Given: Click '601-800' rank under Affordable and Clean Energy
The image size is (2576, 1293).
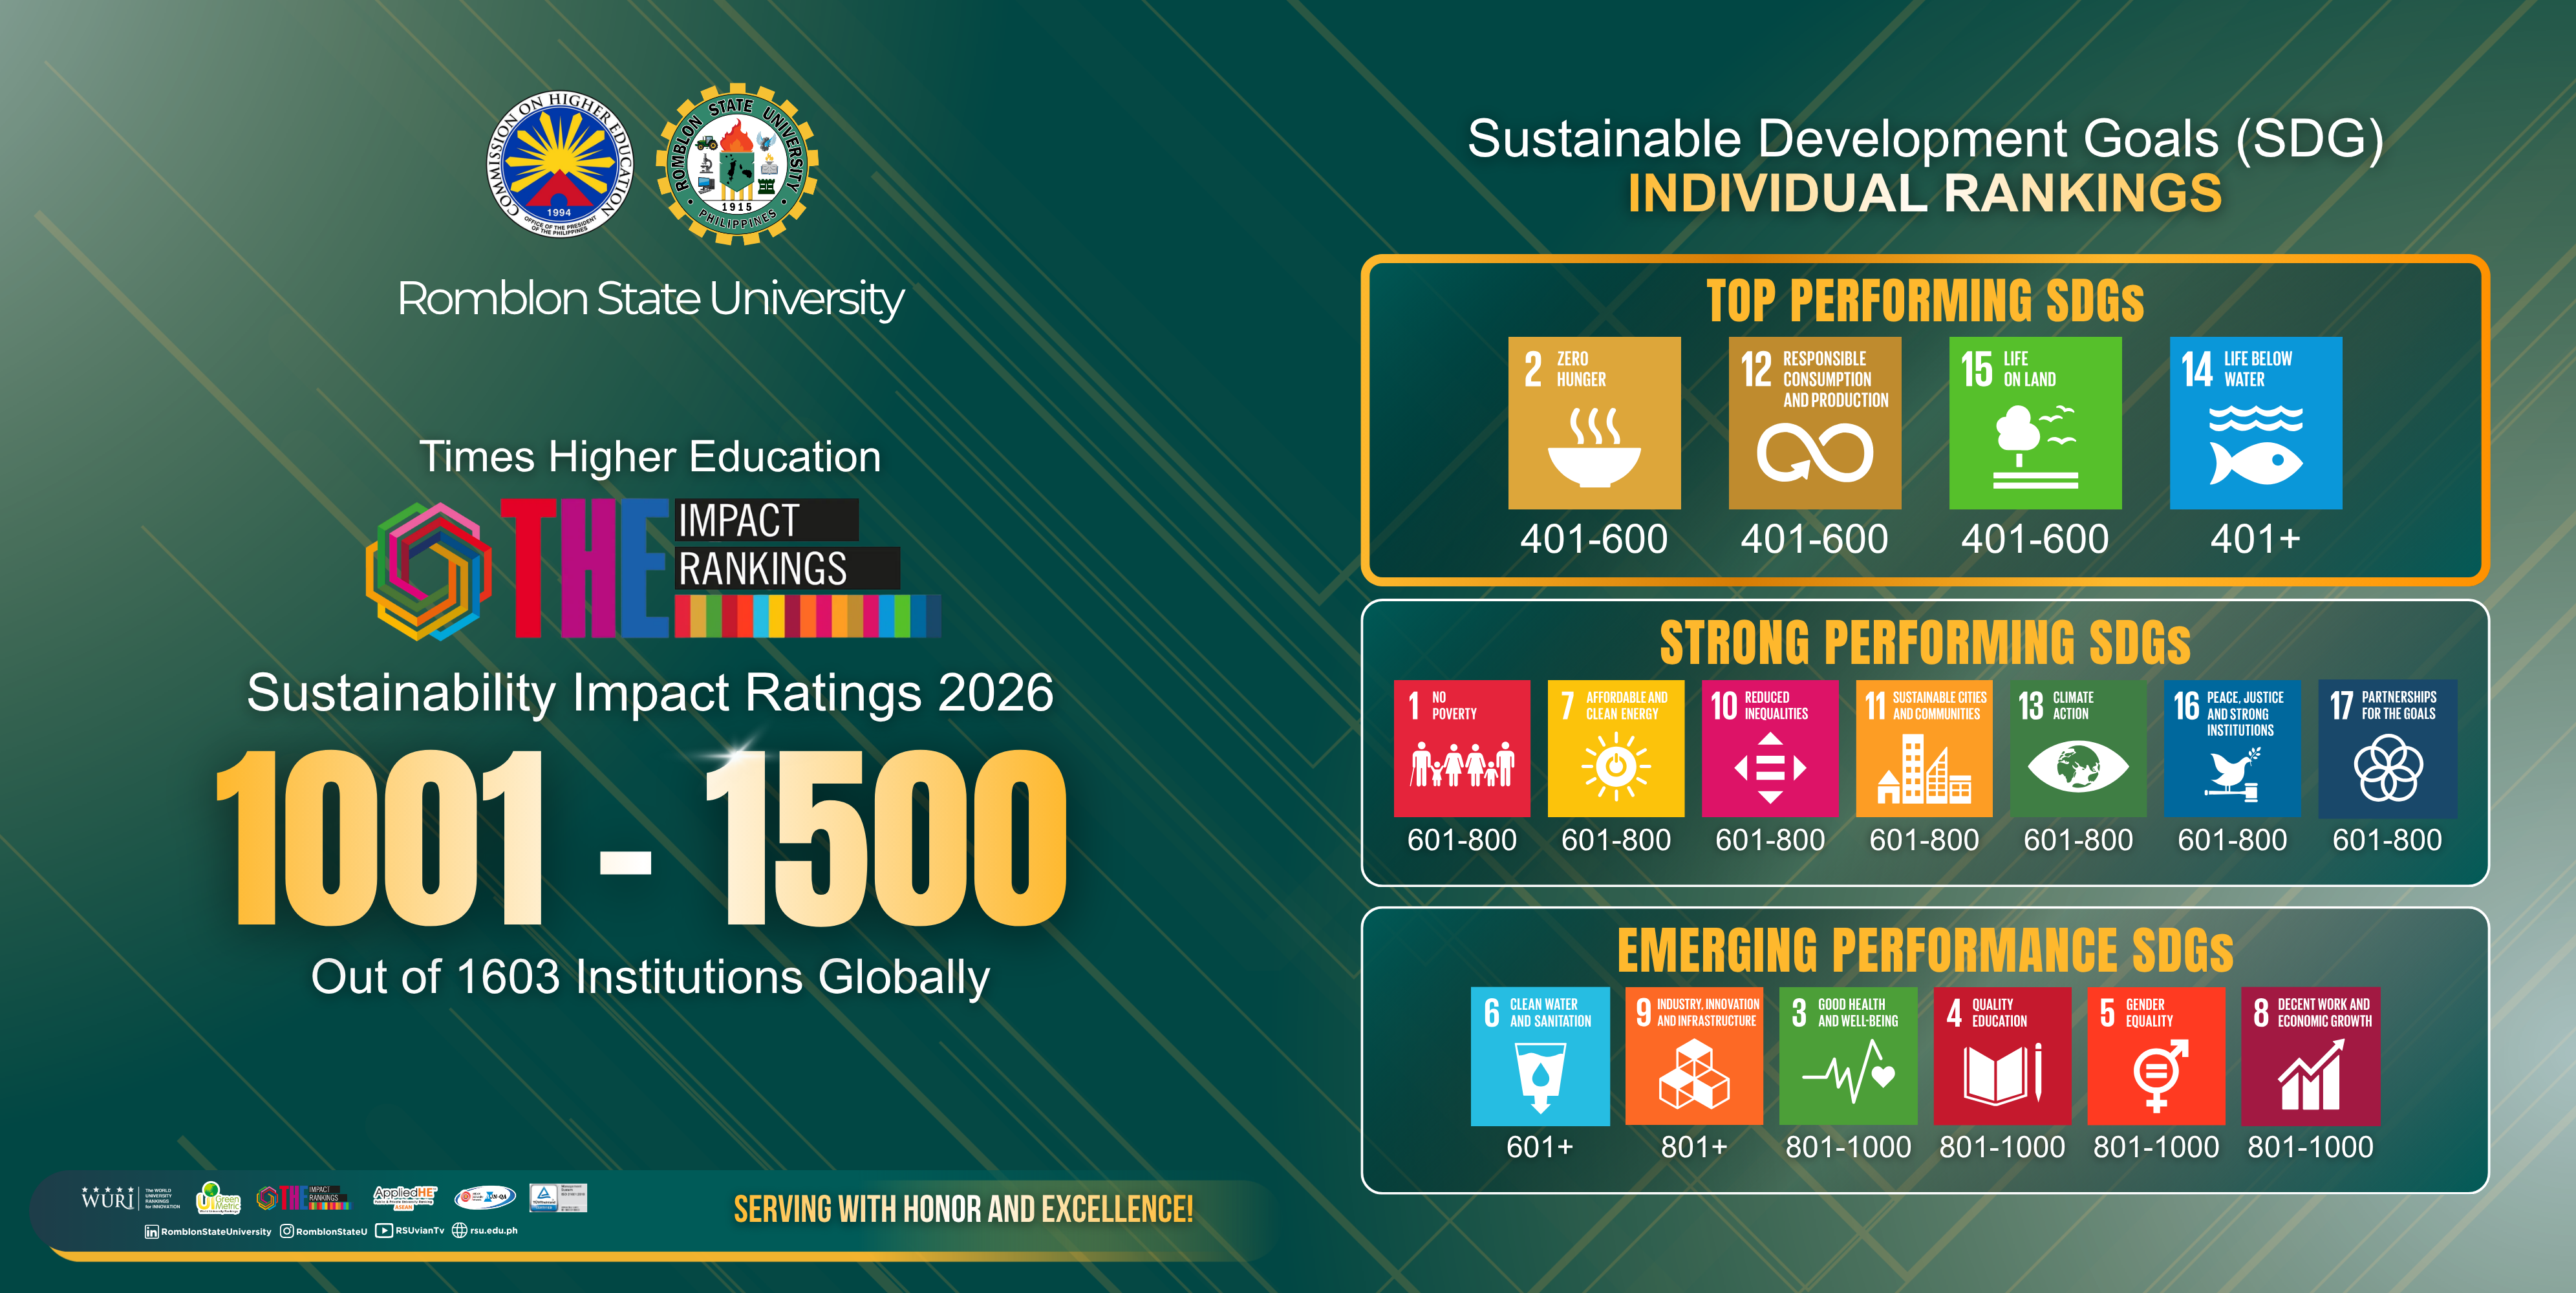Looking at the screenshot, I should click(1616, 840).
